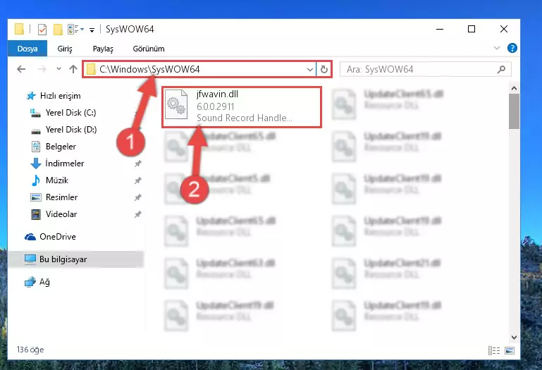Refresh the SysWOW64 folder view
The image size is (542, 370).
(x=324, y=70)
